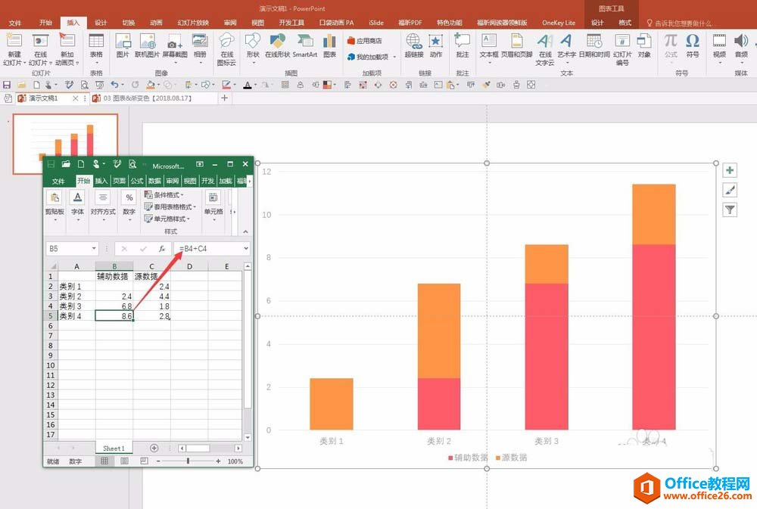Open the 公式 tab in the Excel window
Image resolution: width=757 pixels, height=509 pixels.
point(137,181)
